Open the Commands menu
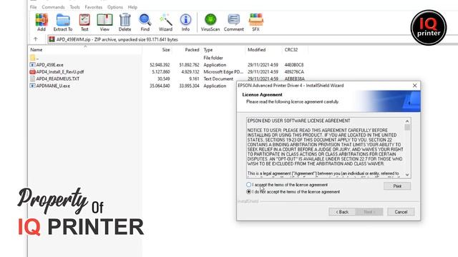Image resolution: width=458 pixels, height=257 pixels. (x=53, y=7)
